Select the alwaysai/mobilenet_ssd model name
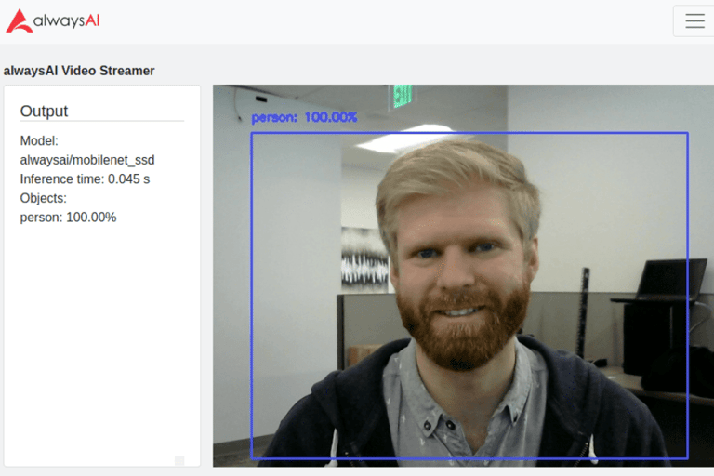Screen dimensions: 714x476 pyautogui.click(x=87, y=160)
